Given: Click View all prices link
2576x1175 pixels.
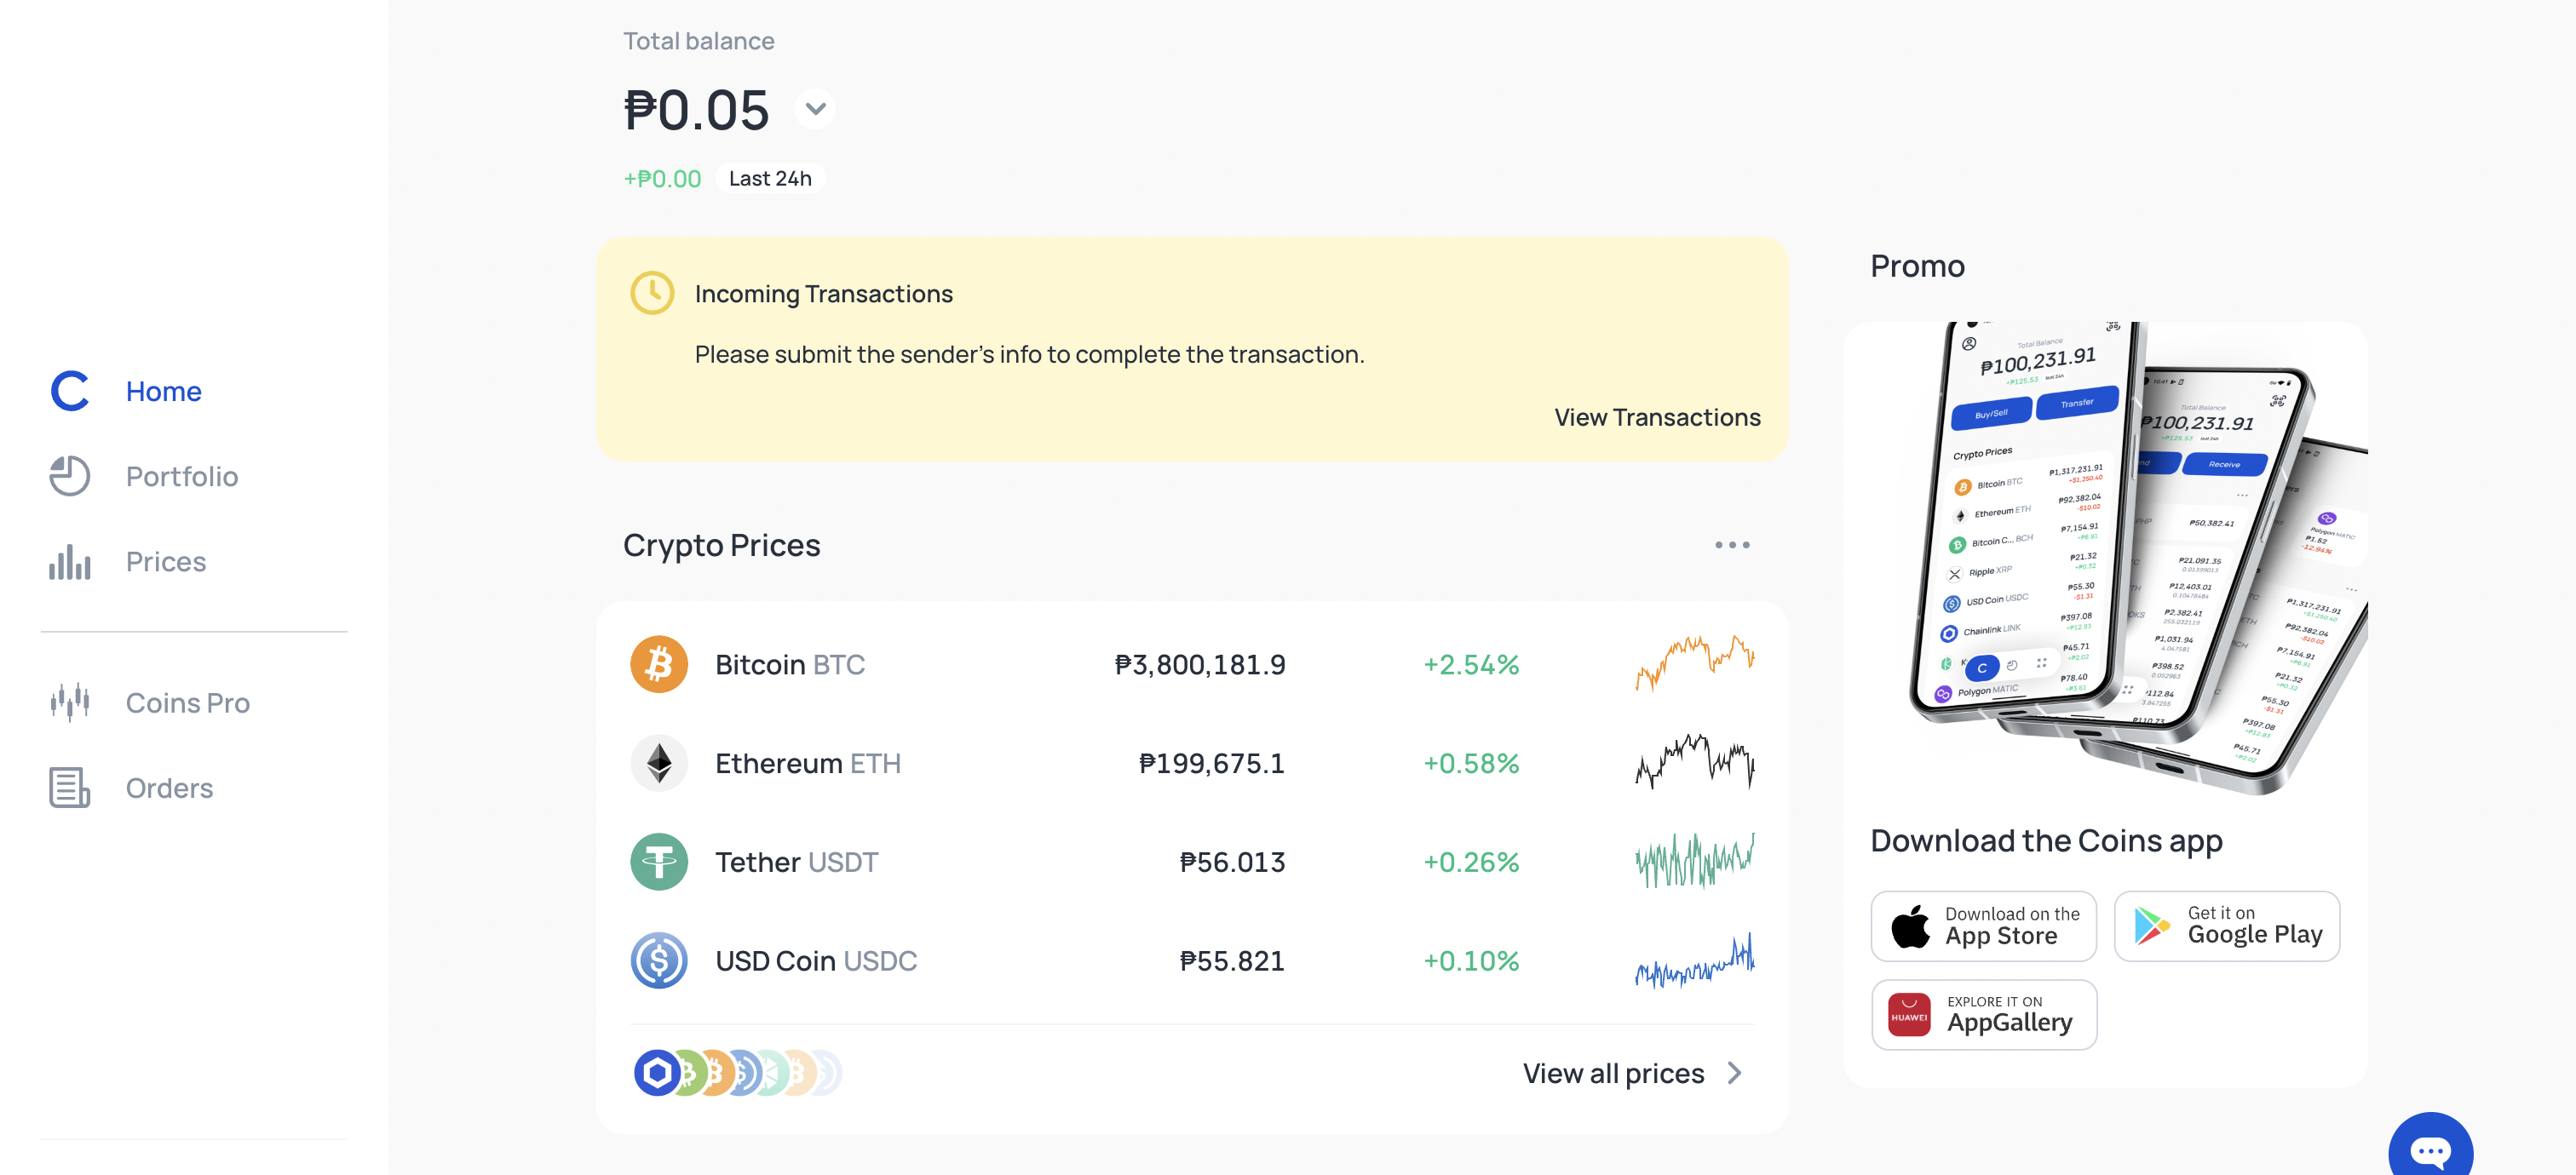Looking at the screenshot, I should 1613,1073.
